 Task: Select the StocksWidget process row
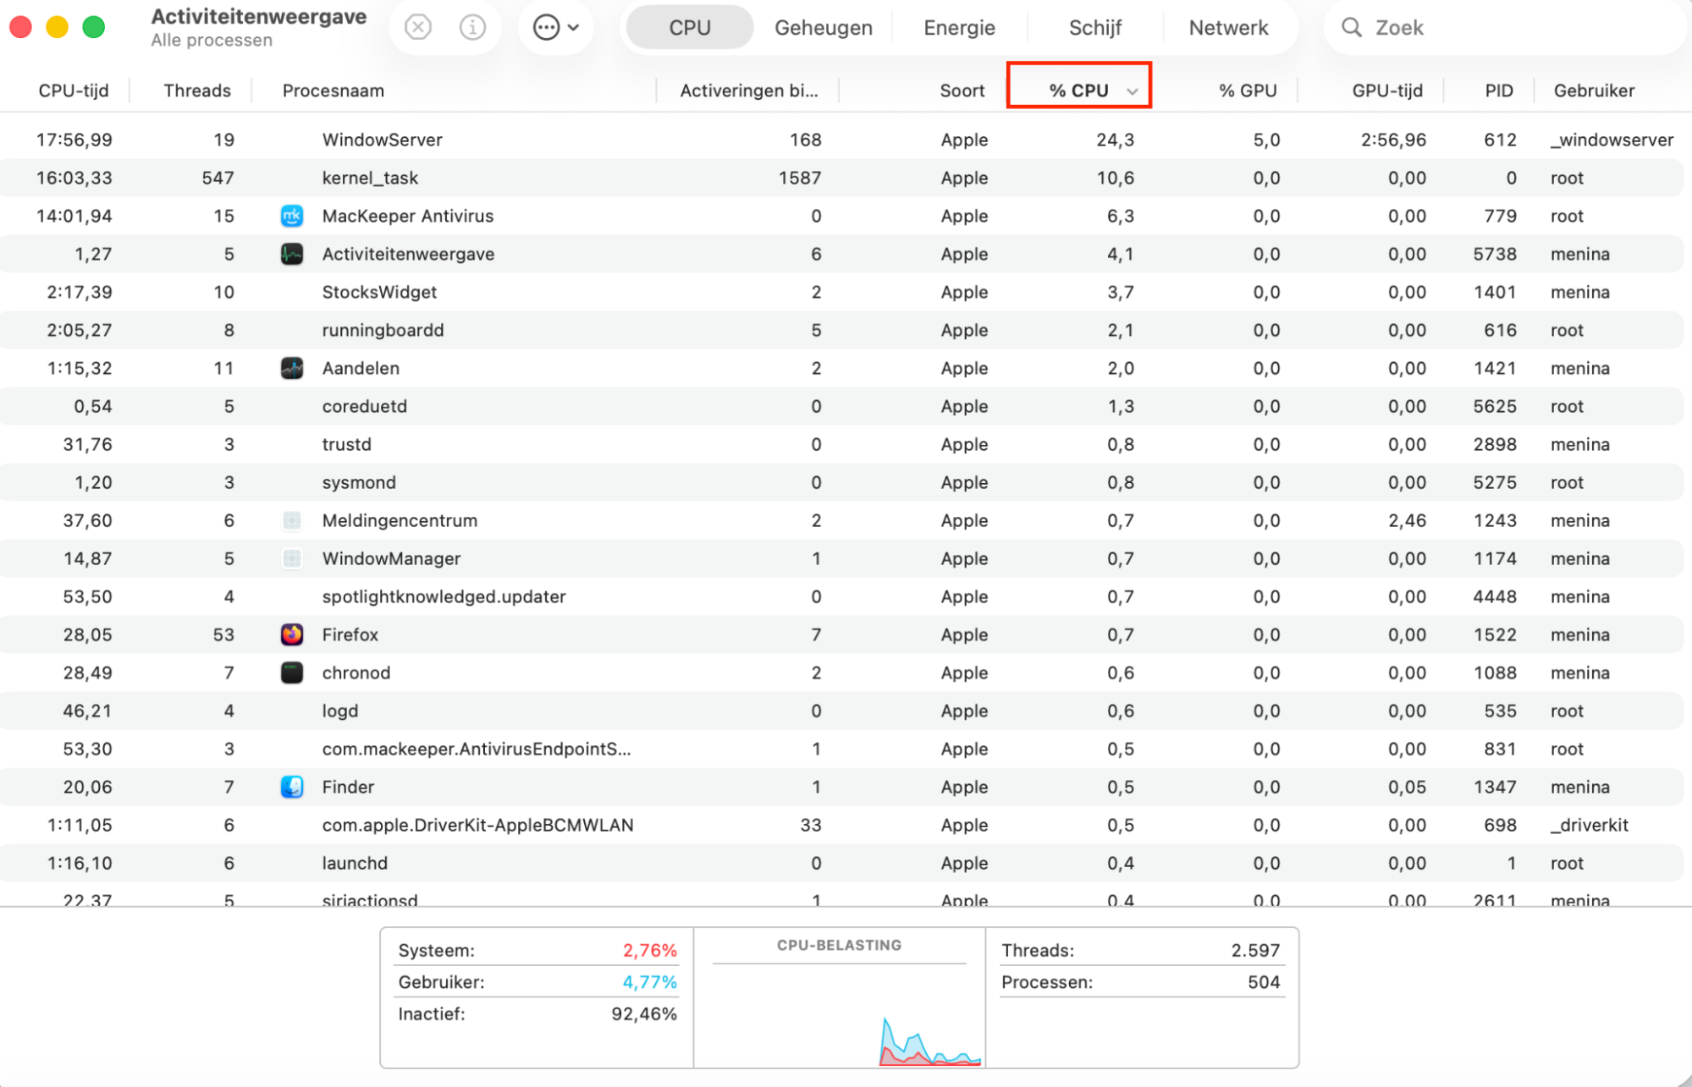(x=841, y=292)
